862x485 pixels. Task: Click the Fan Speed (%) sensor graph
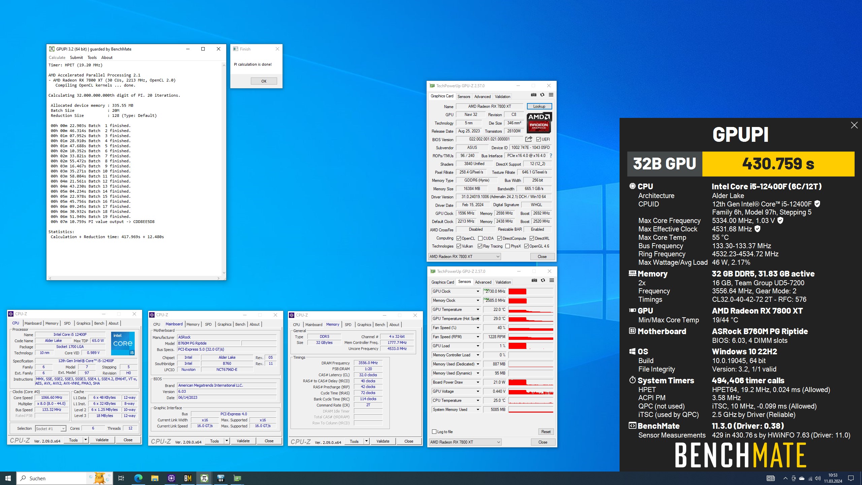click(531, 328)
